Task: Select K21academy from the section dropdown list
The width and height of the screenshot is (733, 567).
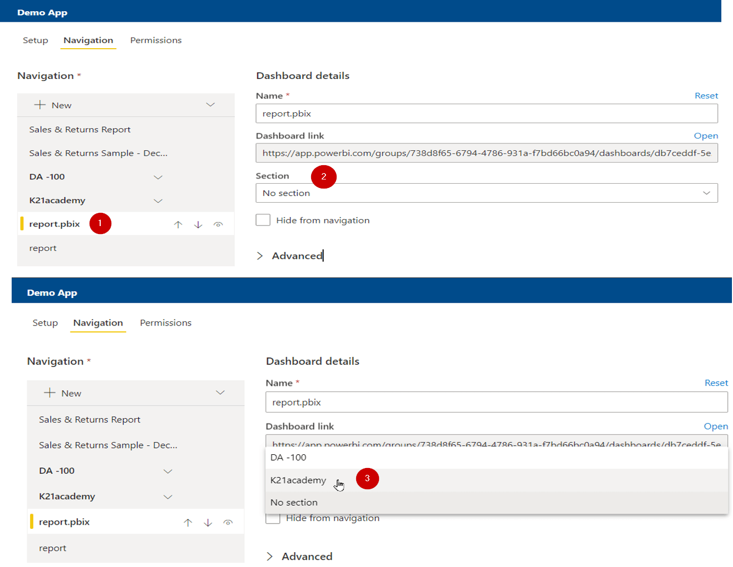Action: [x=298, y=480]
